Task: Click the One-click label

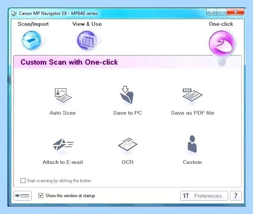Action: pos(221,24)
